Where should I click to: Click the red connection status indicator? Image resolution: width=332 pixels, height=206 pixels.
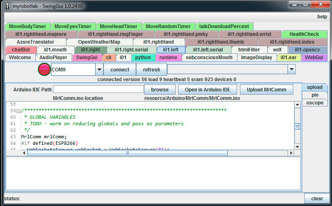coord(44,69)
